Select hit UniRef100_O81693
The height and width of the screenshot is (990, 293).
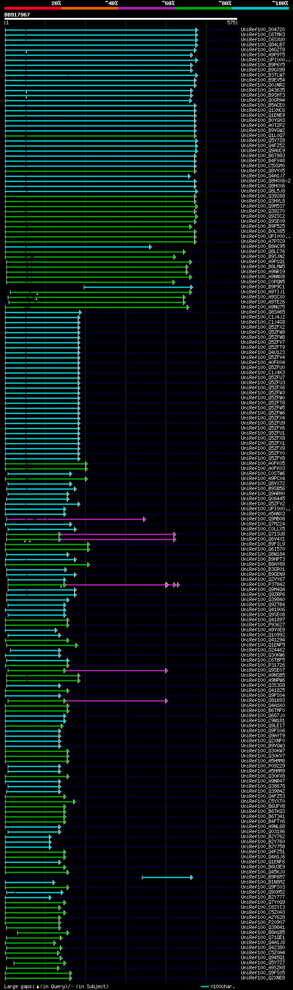pyautogui.click(x=263, y=700)
